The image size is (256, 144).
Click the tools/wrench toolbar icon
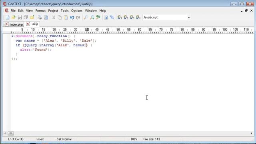tap(112, 17)
